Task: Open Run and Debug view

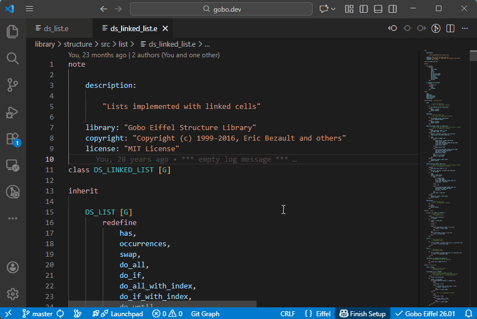Action: [x=12, y=112]
